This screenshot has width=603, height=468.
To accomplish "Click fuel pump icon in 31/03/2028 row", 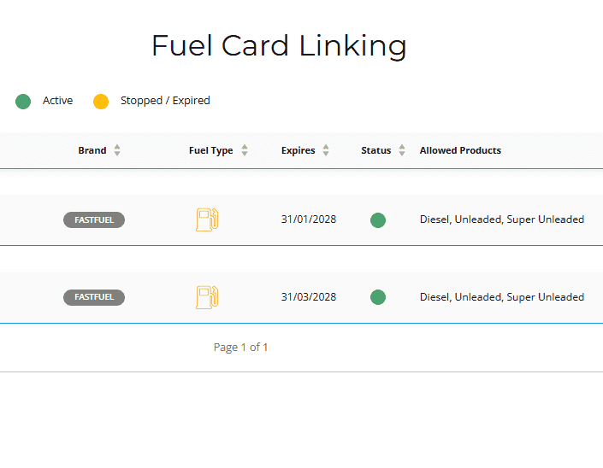I will [x=207, y=297].
